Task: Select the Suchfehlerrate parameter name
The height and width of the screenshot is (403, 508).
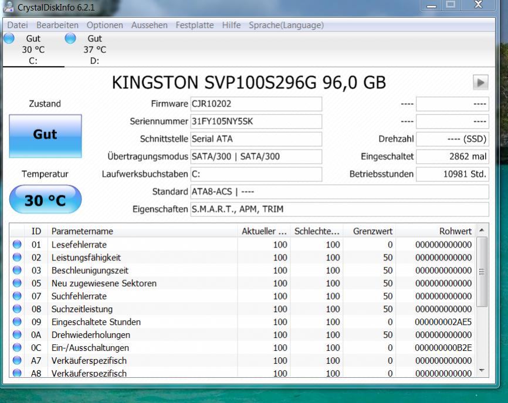Action: (79, 296)
